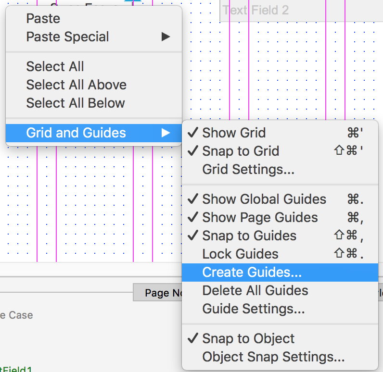Expand the Paste Special submenu
Viewport: 383px width, 372px height.
pos(67,37)
